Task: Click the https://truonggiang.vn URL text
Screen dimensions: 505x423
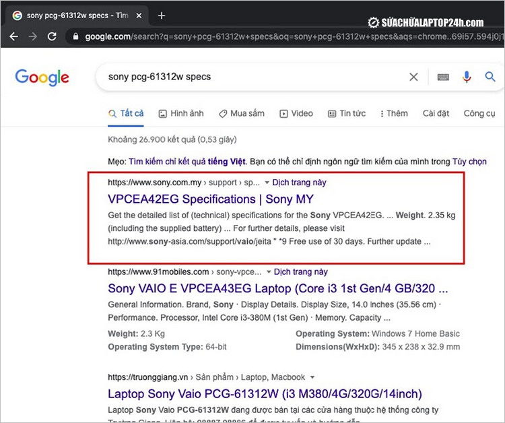Action: pyautogui.click(x=148, y=377)
